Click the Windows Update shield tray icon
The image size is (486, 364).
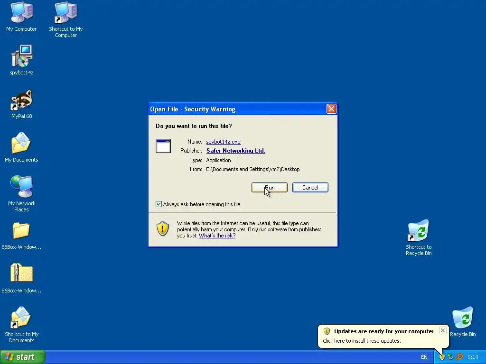coord(442,357)
